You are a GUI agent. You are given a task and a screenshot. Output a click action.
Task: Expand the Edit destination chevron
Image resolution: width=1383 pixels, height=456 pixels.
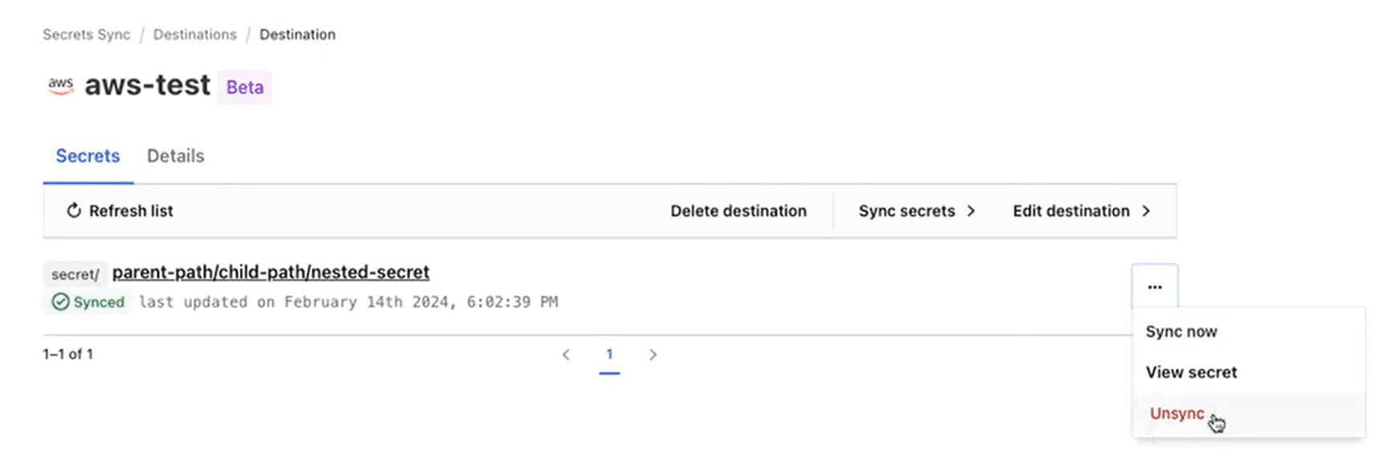[x=1146, y=210]
